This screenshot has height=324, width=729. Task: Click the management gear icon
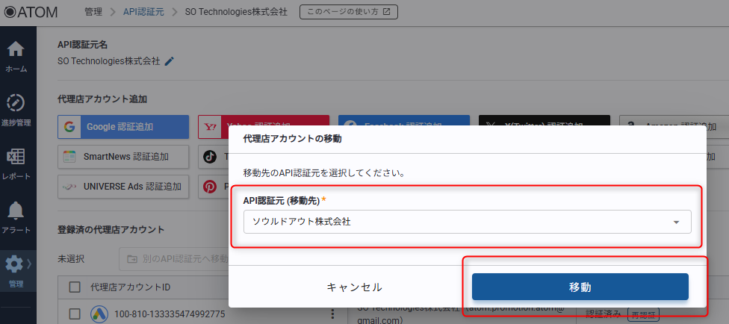click(14, 264)
